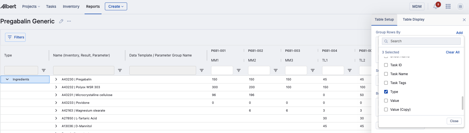Screen dimensions: 469x133
Task: Switch to the Table Display tab
Action: pos(413,19)
